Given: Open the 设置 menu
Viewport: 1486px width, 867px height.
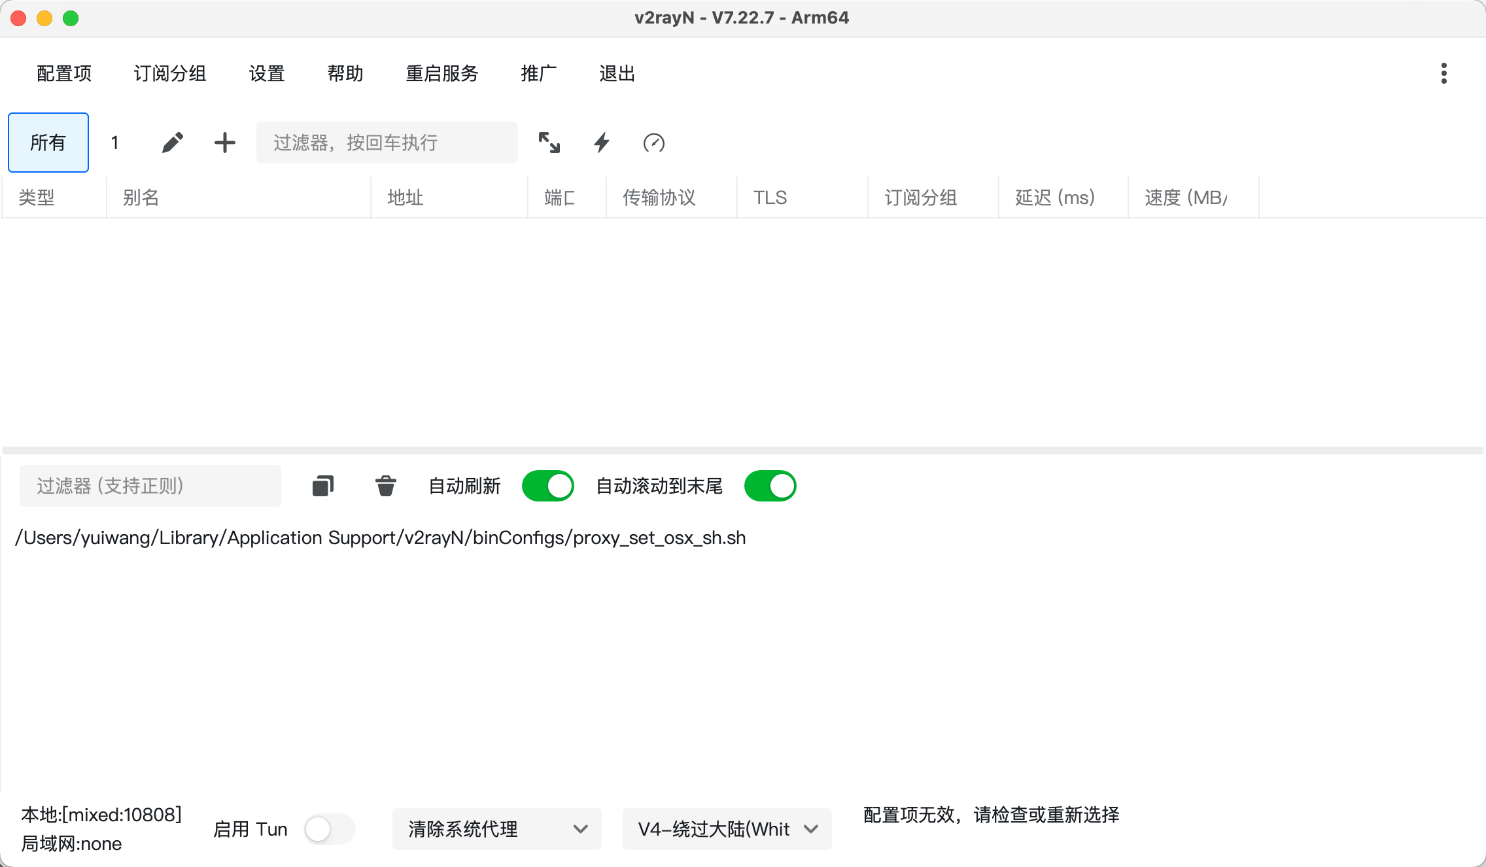Looking at the screenshot, I should tap(267, 73).
